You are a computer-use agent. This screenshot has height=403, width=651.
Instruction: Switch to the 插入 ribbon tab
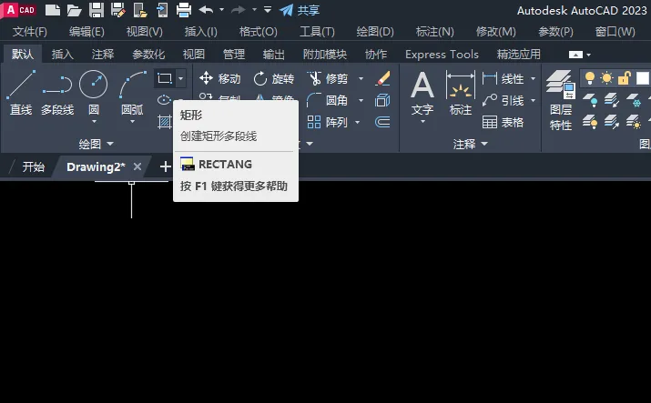(62, 55)
